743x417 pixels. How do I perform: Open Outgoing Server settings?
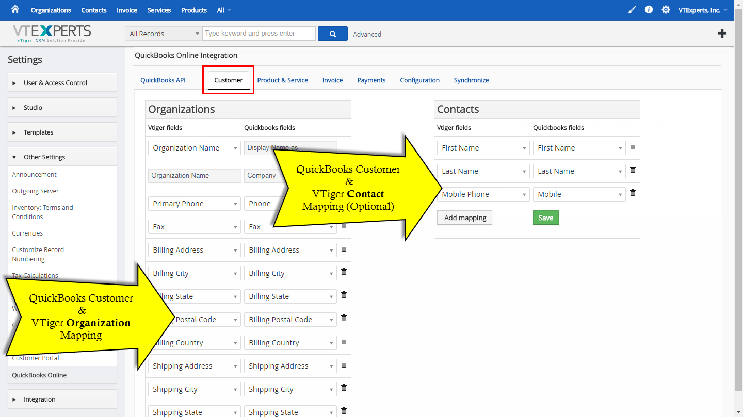36,191
